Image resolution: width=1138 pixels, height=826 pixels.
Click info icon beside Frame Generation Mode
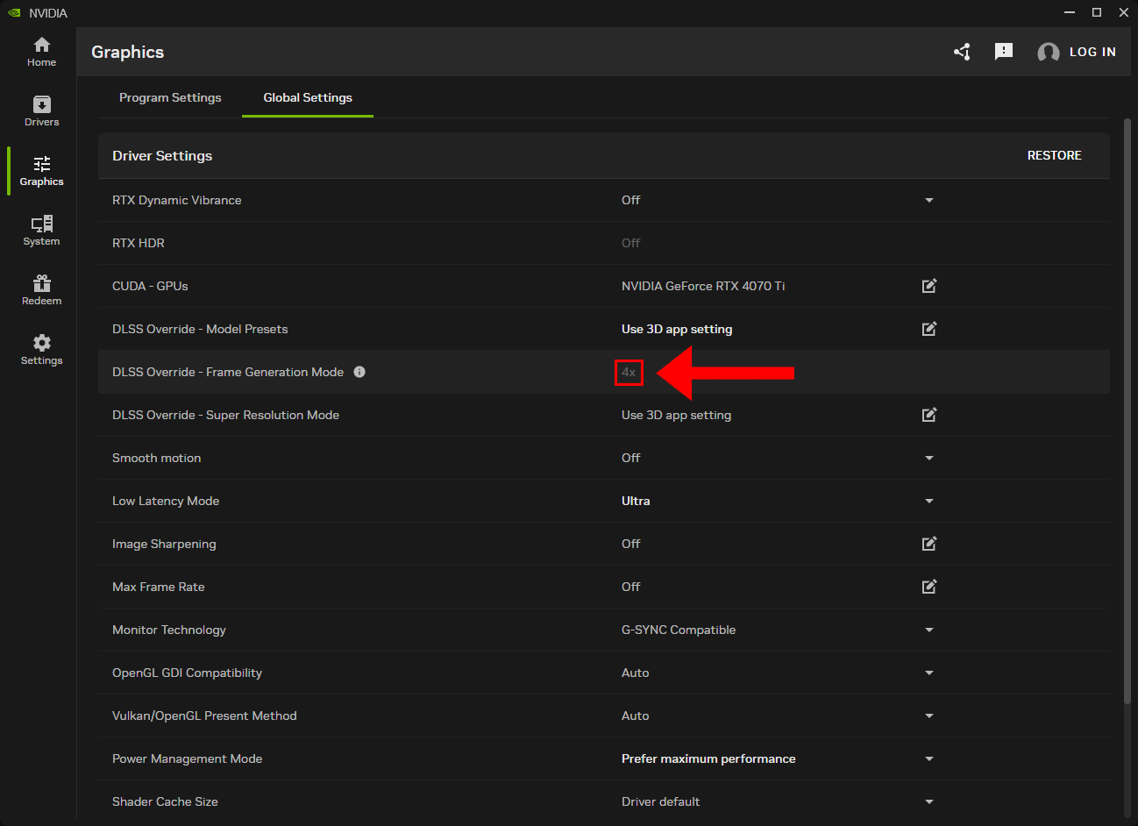(x=359, y=372)
